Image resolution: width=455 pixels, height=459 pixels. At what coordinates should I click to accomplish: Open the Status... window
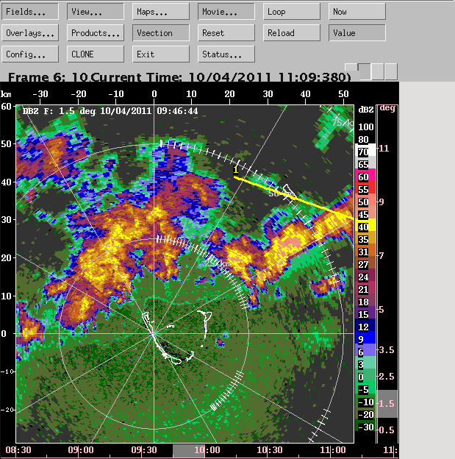tap(226, 54)
